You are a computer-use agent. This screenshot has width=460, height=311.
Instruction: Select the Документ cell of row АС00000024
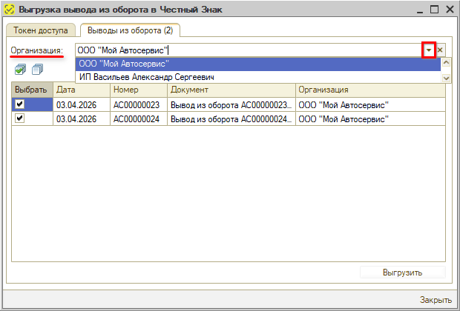click(231, 118)
